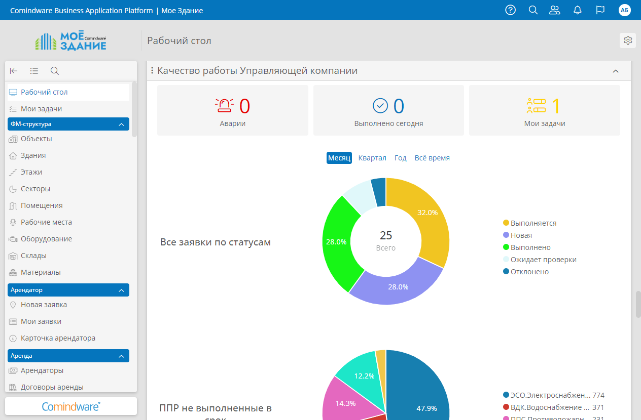Open global search magnifier in top bar

click(x=533, y=10)
